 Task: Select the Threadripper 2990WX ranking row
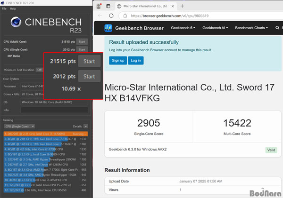[x=45, y=159]
